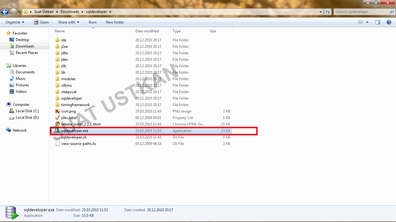Viewport: 396px width, 222px height.
Task: Open the Organize menu
Action: pos(15,22)
